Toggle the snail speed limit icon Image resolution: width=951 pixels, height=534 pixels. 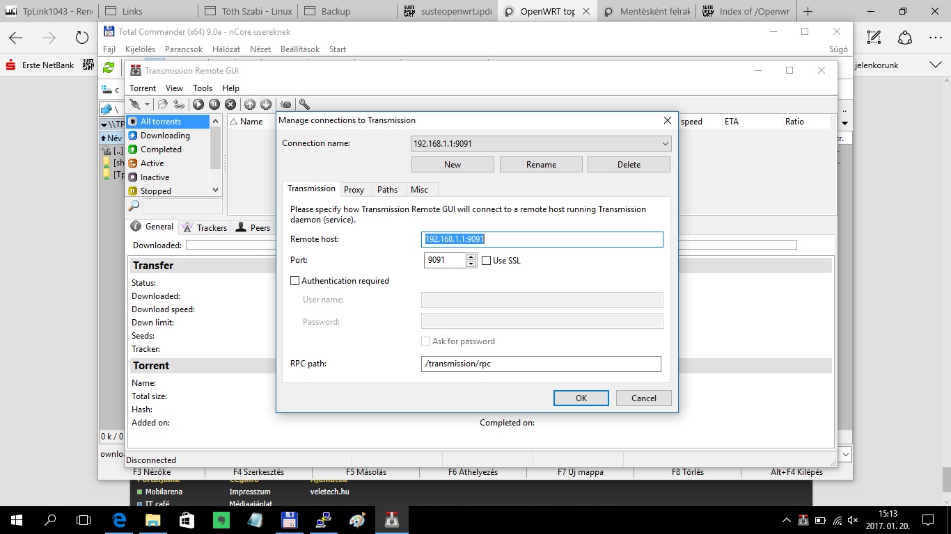tap(285, 104)
